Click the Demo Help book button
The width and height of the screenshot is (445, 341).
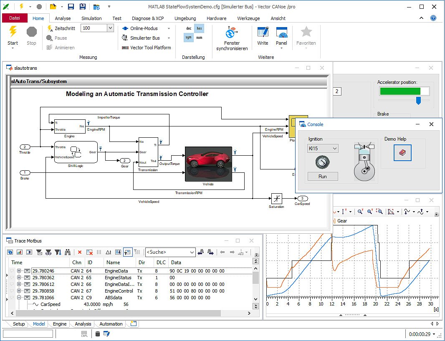click(402, 153)
